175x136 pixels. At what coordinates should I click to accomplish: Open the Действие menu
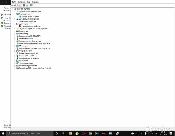pos(21,2)
